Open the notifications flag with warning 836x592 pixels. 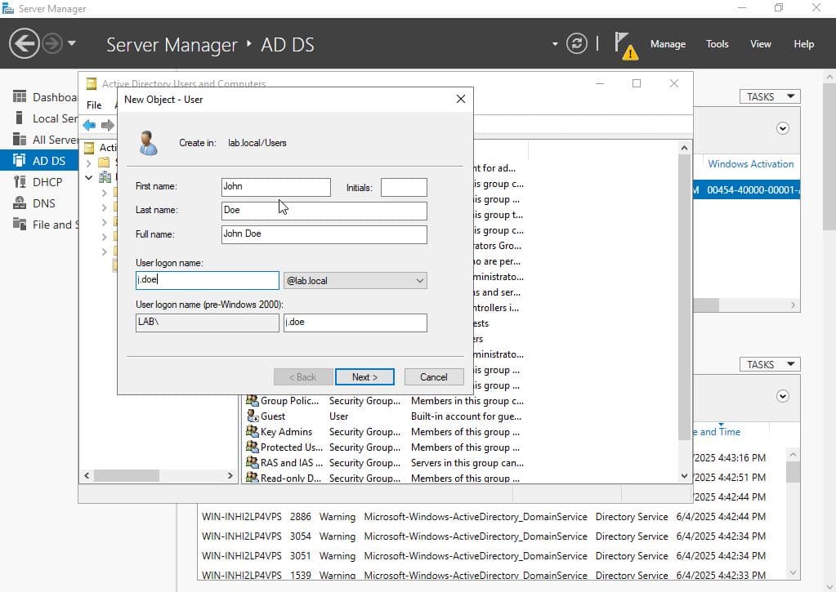pos(625,45)
